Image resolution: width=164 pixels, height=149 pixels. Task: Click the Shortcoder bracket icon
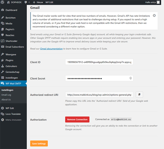click(x=2, y=41)
